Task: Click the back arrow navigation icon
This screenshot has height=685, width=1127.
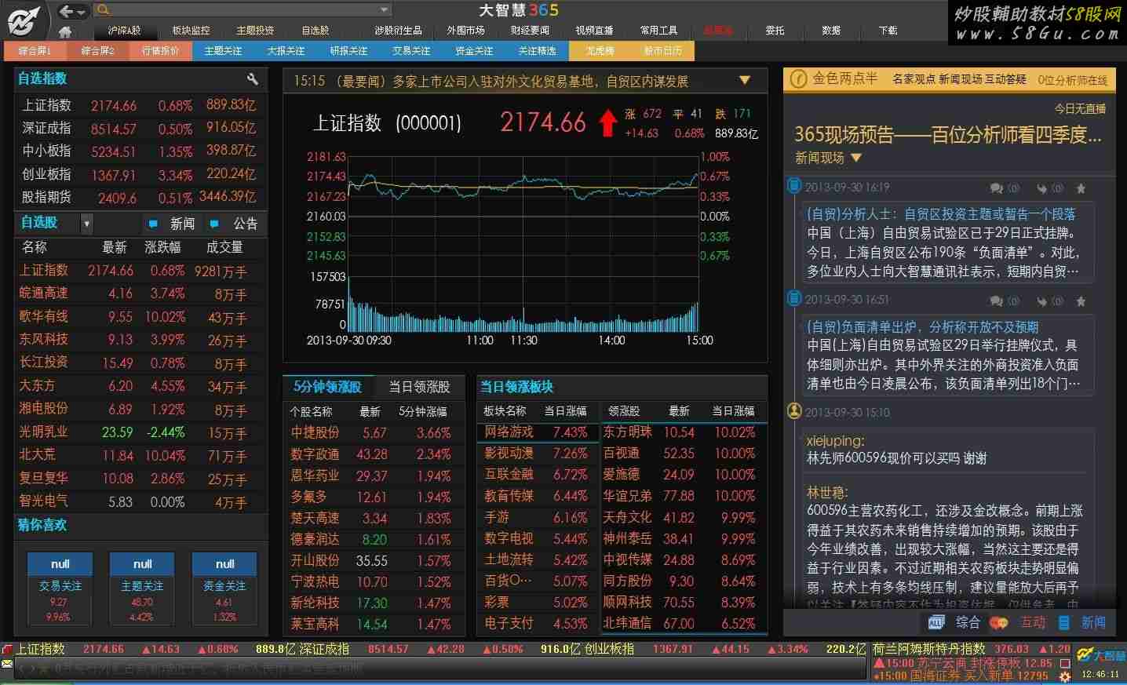Action: [x=67, y=11]
